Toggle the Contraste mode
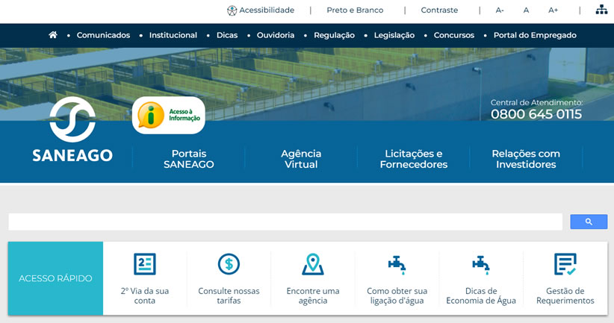Image resolution: width=614 pixels, height=323 pixels. pos(439,10)
